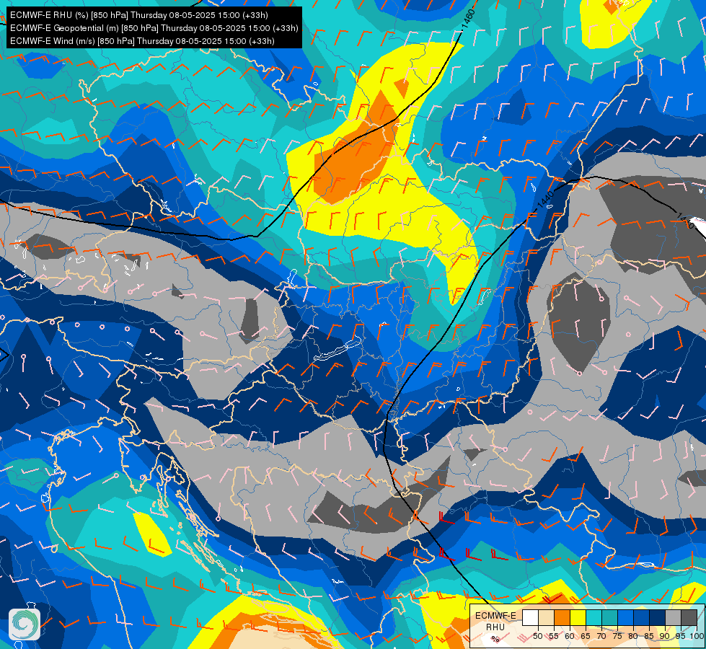Select the cyan 65–70 legend swatch

[x=594, y=617]
